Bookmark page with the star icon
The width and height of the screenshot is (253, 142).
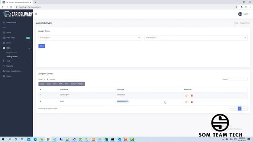click(236, 7)
